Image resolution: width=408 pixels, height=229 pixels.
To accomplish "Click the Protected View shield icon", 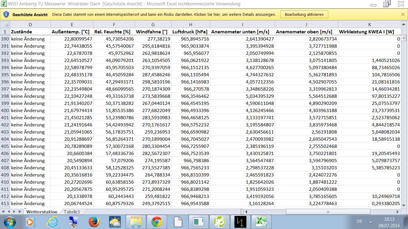I will click(6, 14).
